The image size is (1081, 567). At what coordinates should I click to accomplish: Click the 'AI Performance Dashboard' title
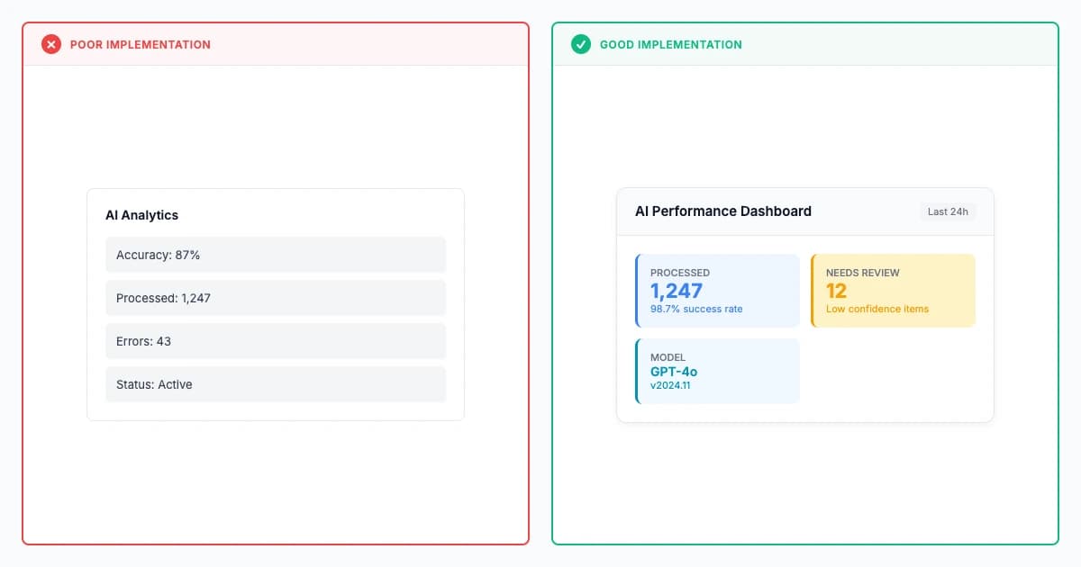point(723,211)
